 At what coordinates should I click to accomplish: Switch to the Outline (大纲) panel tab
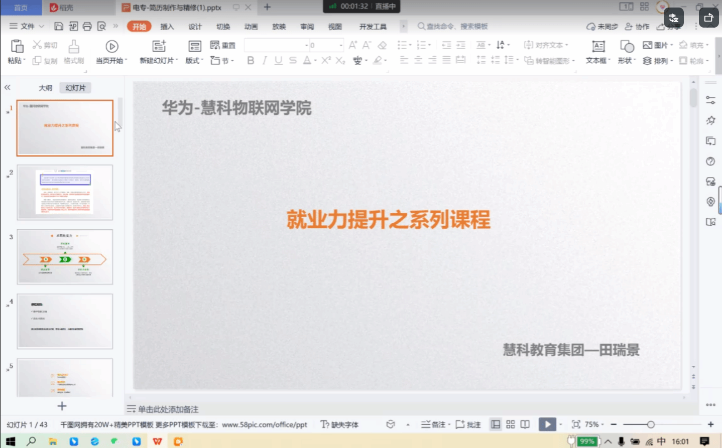45,88
